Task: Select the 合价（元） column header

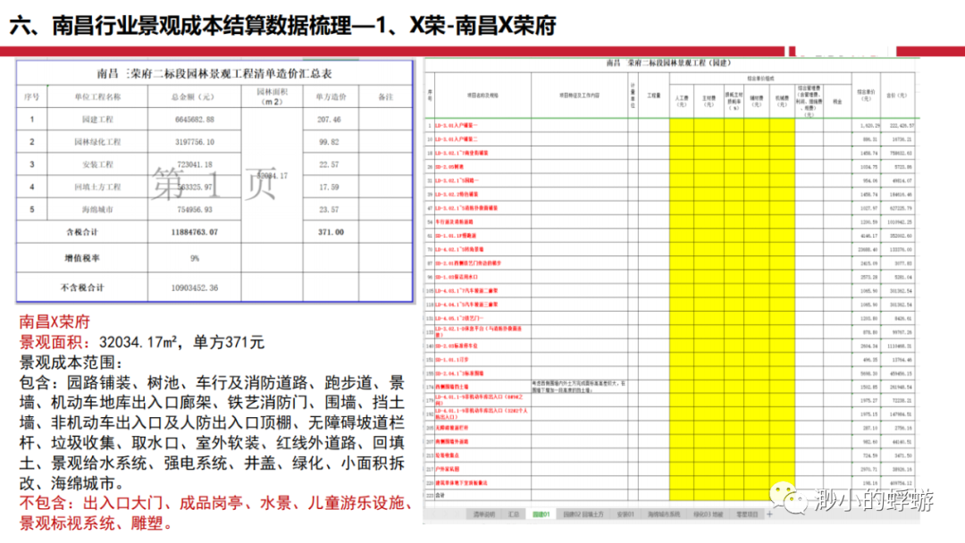Action: tap(897, 96)
